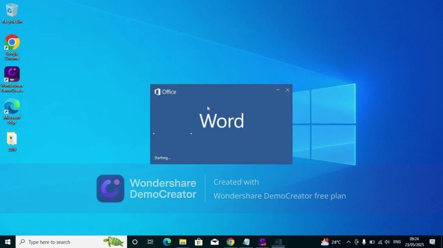Open the Recycle Bin desktop icon

pos(11,13)
